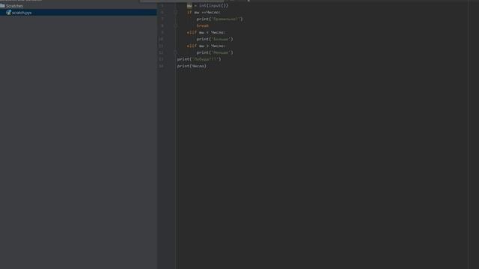Click the Python file icon beside scratch.pyx
Viewport: 479px width, 269px height.
click(8, 13)
